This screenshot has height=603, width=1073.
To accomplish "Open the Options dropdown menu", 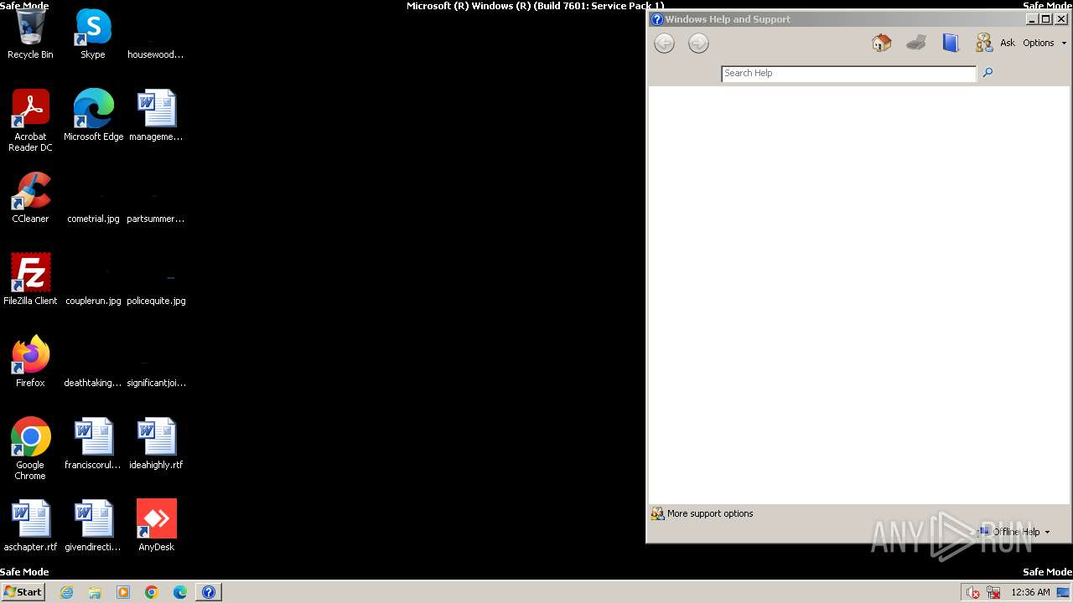I will pyautogui.click(x=1044, y=43).
